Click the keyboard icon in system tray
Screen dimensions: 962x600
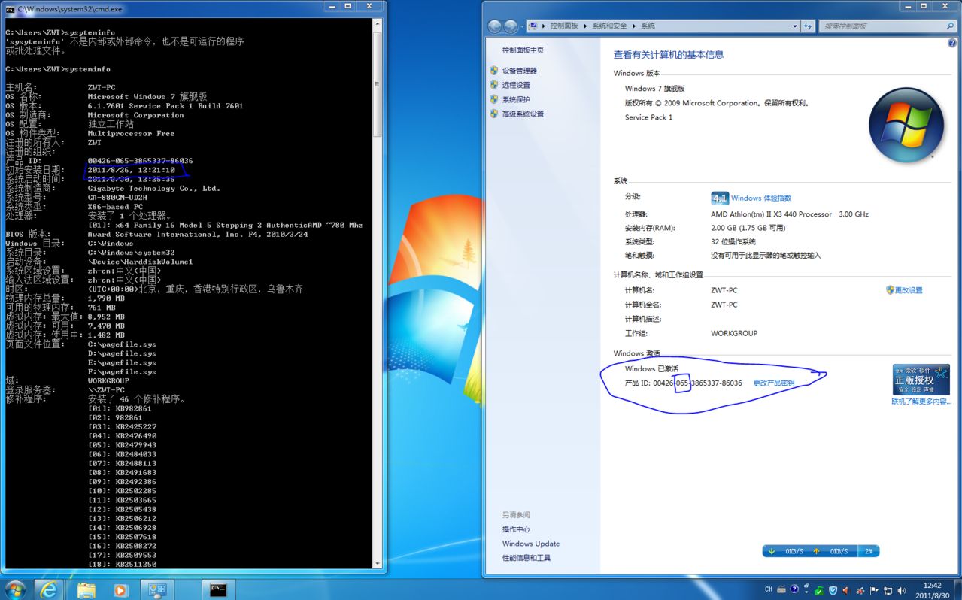781,589
